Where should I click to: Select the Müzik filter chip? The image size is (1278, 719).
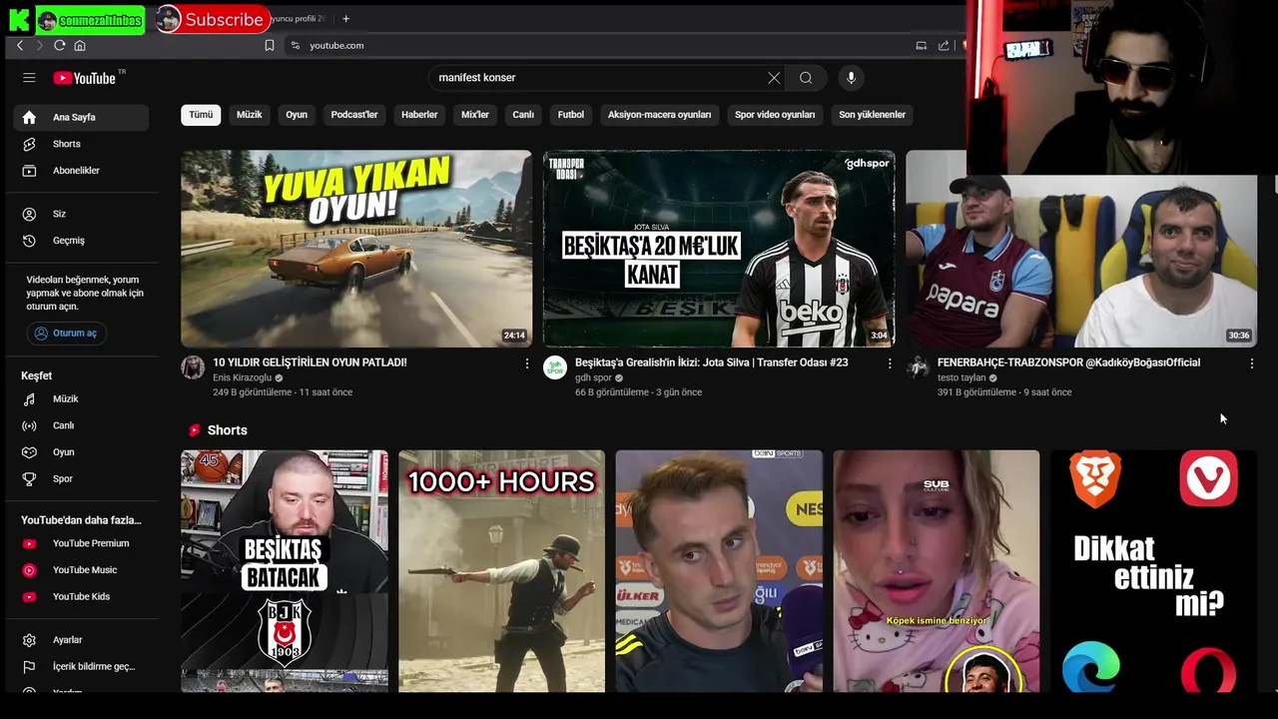249,115
